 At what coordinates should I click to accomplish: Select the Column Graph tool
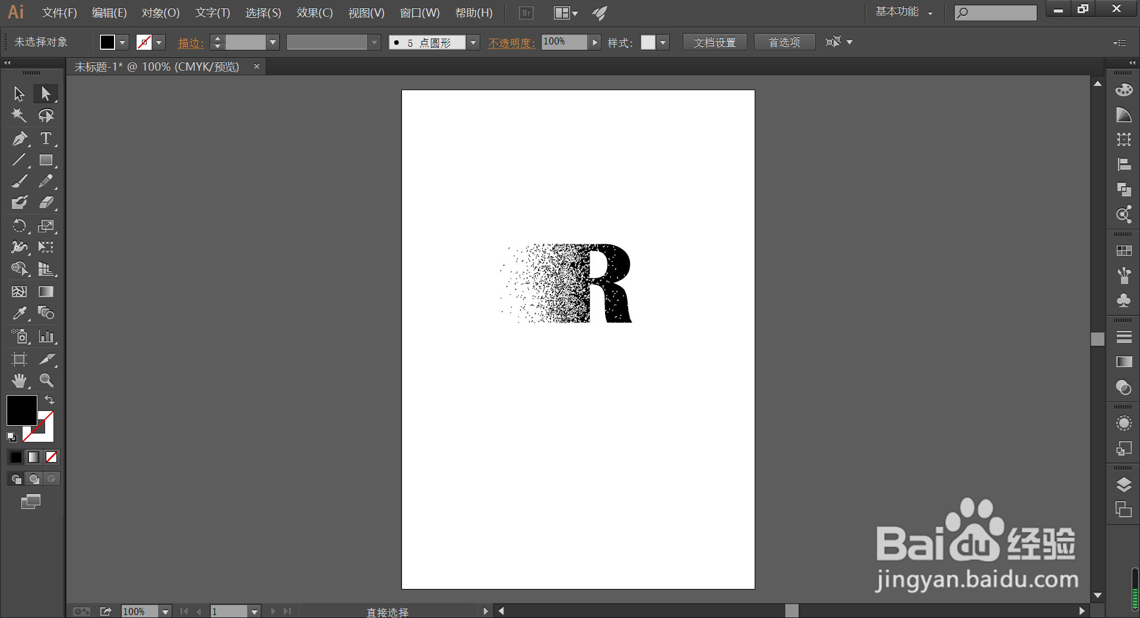[x=46, y=336]
